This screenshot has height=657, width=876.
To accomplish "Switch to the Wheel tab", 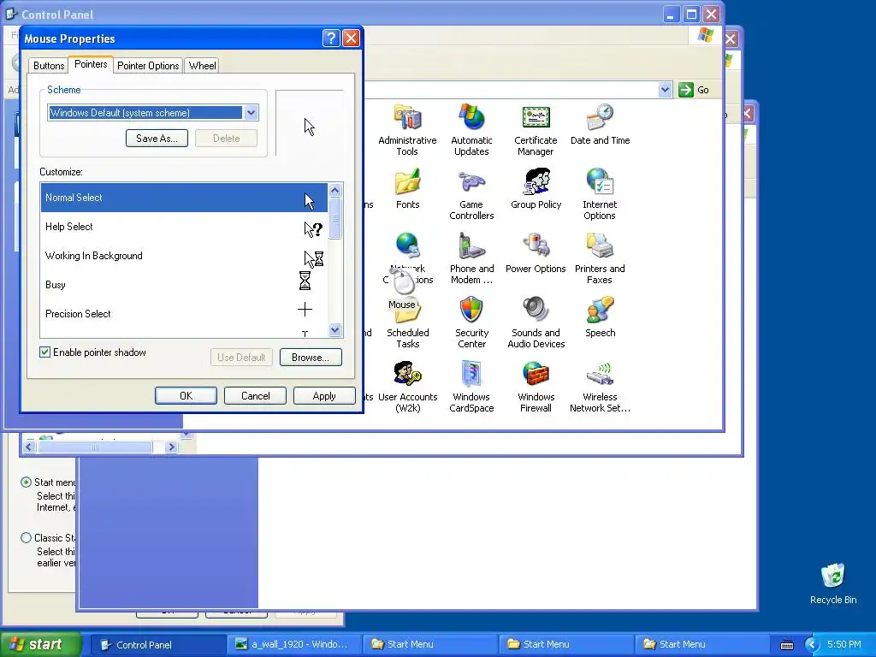I will point(202,65).
